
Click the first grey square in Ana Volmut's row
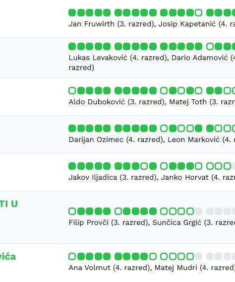click(x=198, y=257)
